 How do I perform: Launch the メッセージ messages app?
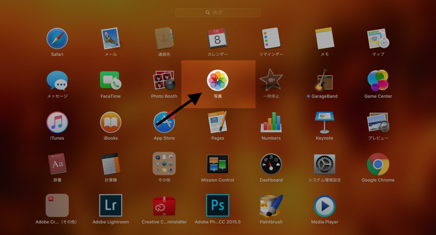57,80
